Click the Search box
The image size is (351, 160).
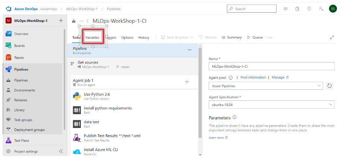(x=252, y=9)
